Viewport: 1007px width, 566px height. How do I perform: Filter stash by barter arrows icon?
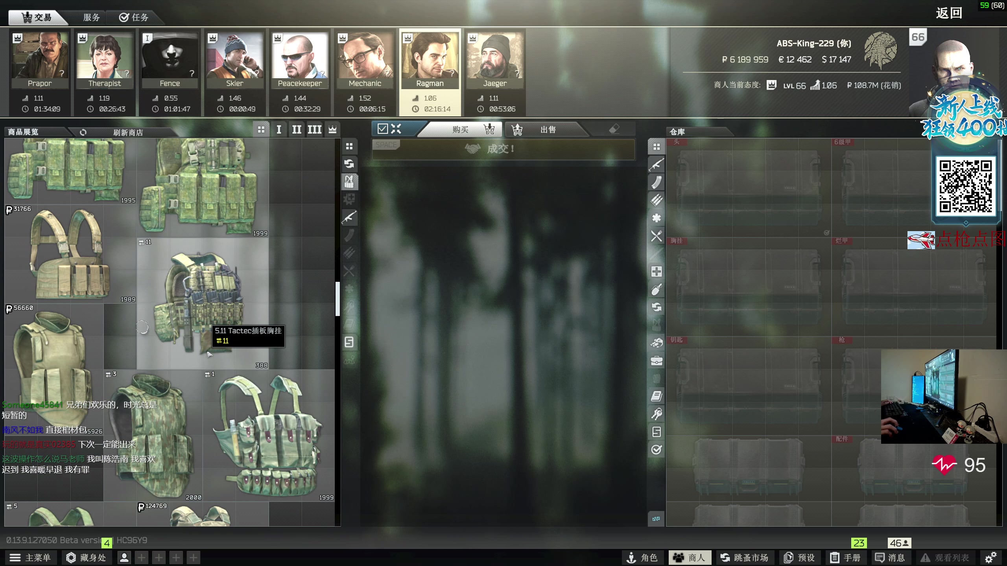tap(656, 307)
